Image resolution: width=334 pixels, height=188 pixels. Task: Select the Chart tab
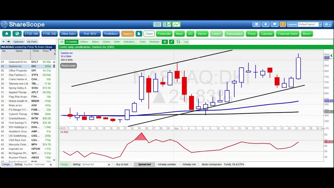coord(149,34)
